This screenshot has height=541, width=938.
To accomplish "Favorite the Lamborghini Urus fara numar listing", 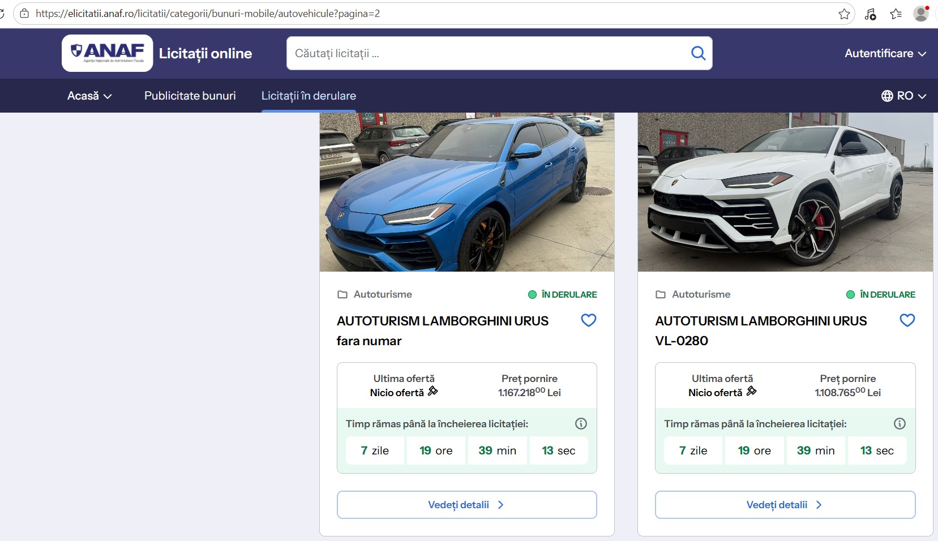I will click(x=589, y=320).
